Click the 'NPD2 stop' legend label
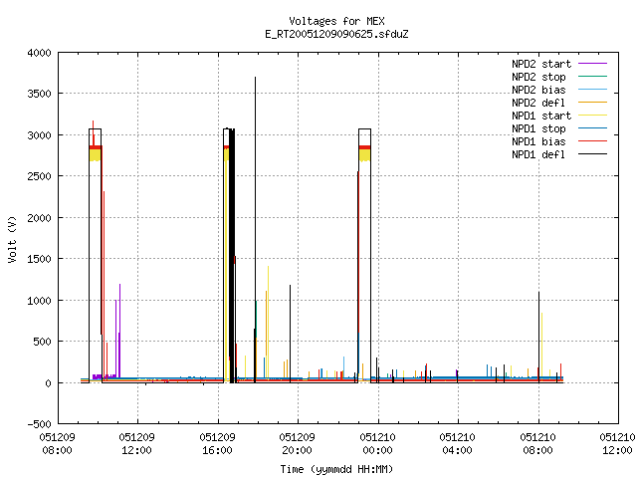The image size is (637, 478). click(538, 77)
